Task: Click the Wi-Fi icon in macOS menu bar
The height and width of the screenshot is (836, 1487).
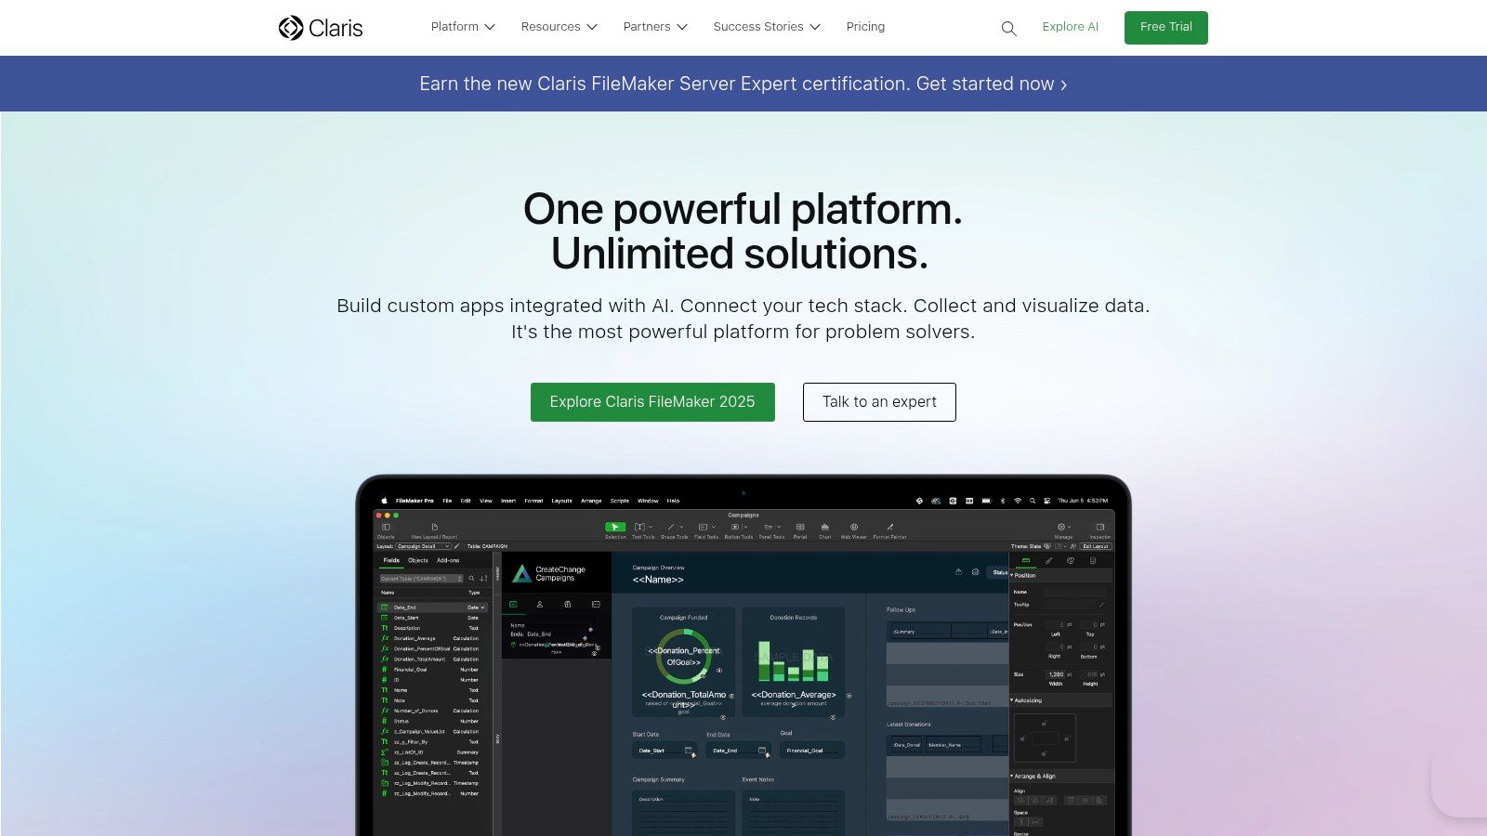Action: click(x=1018, y=501)
